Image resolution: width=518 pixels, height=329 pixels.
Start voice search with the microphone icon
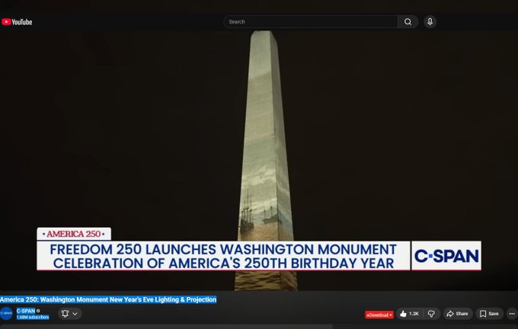tap(430, 22)
